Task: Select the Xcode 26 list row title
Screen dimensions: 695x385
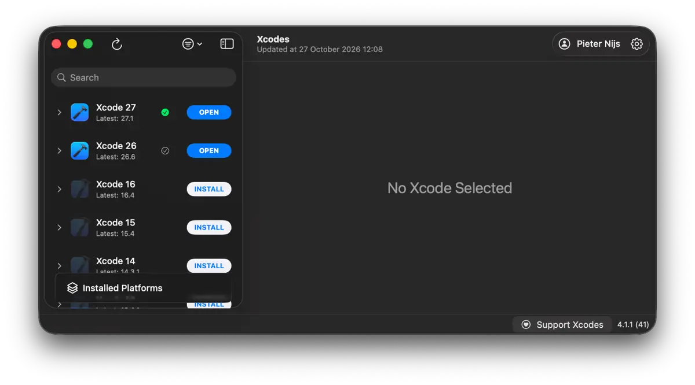Action: [x=116, y=146]
